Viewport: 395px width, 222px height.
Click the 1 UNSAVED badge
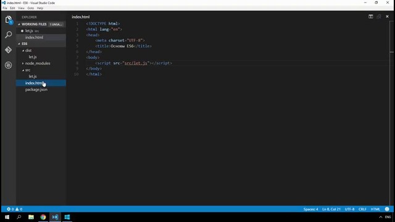tap(56, 24)
